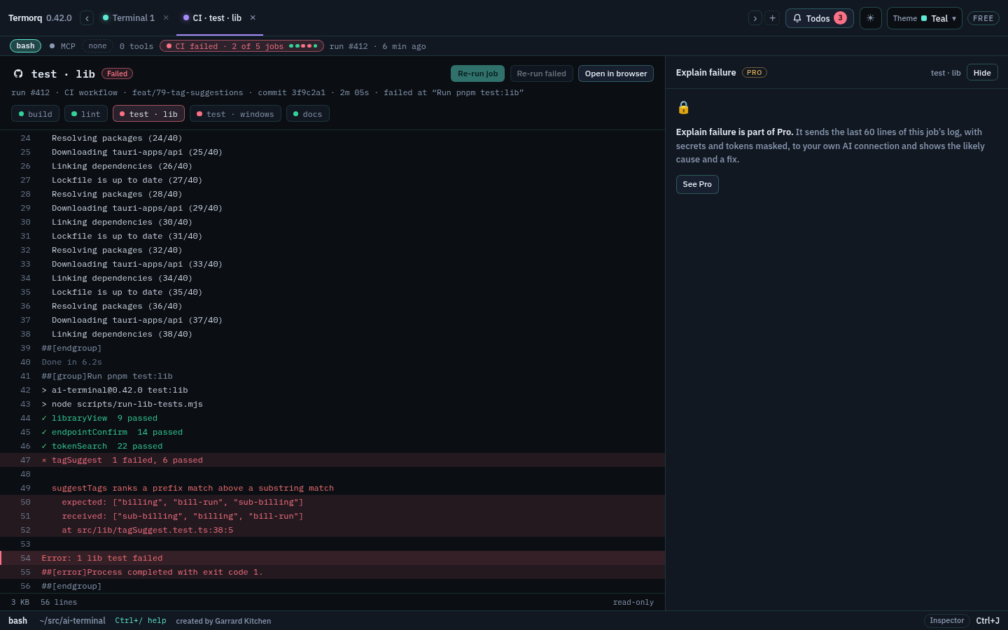This screenshot has width=1008, height=630.
Task: Click 'created by Garrard Kitchen' credit
Action: click(x=223, y=621)
